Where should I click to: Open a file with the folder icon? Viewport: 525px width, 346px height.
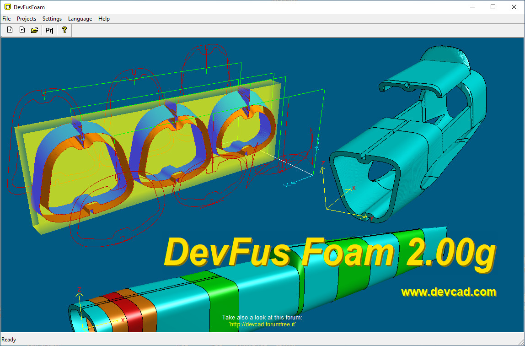click(x=34, y=30)
